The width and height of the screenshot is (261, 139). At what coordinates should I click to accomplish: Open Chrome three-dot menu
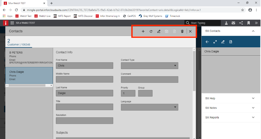tap(256, 10)
